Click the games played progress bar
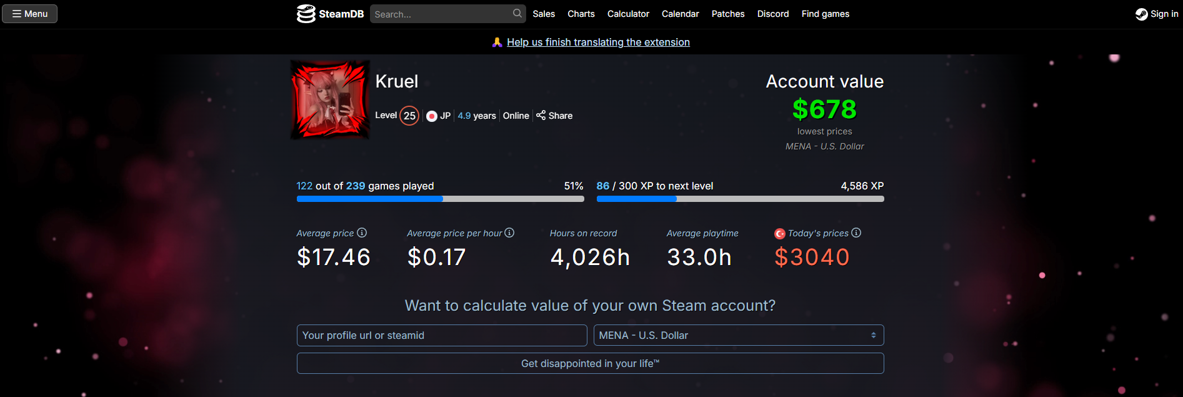The height and width of the screenshot is (397, 1183). pos(441,199)
